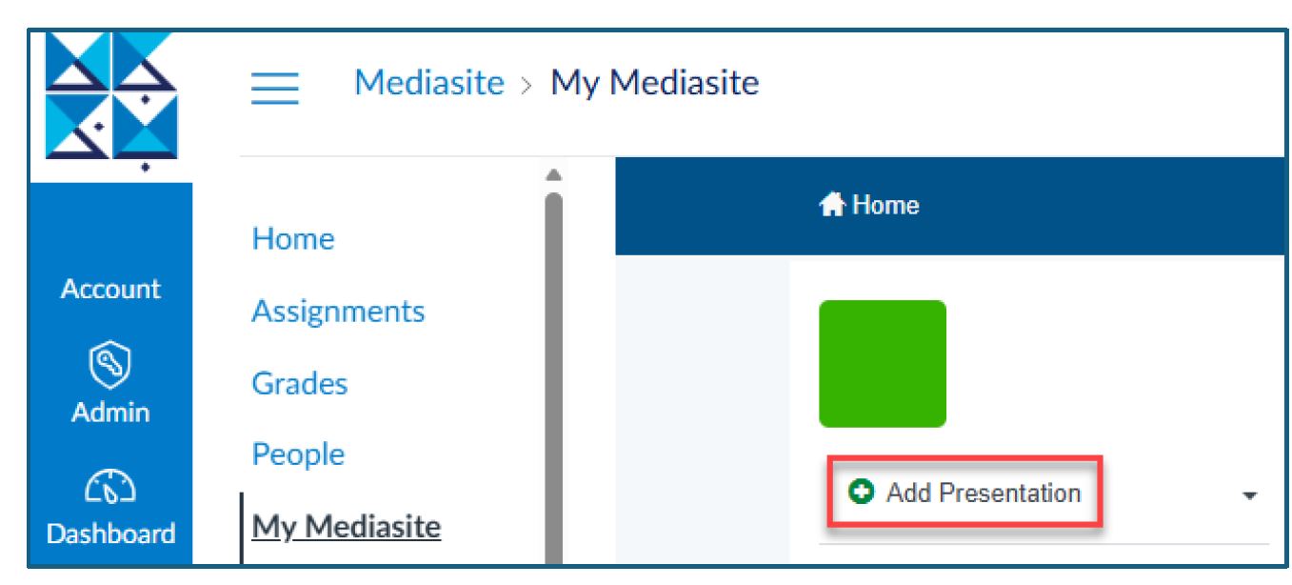Click the green square thumbnail
This screenshot has height=585, width=1292.
coord(882,363)
